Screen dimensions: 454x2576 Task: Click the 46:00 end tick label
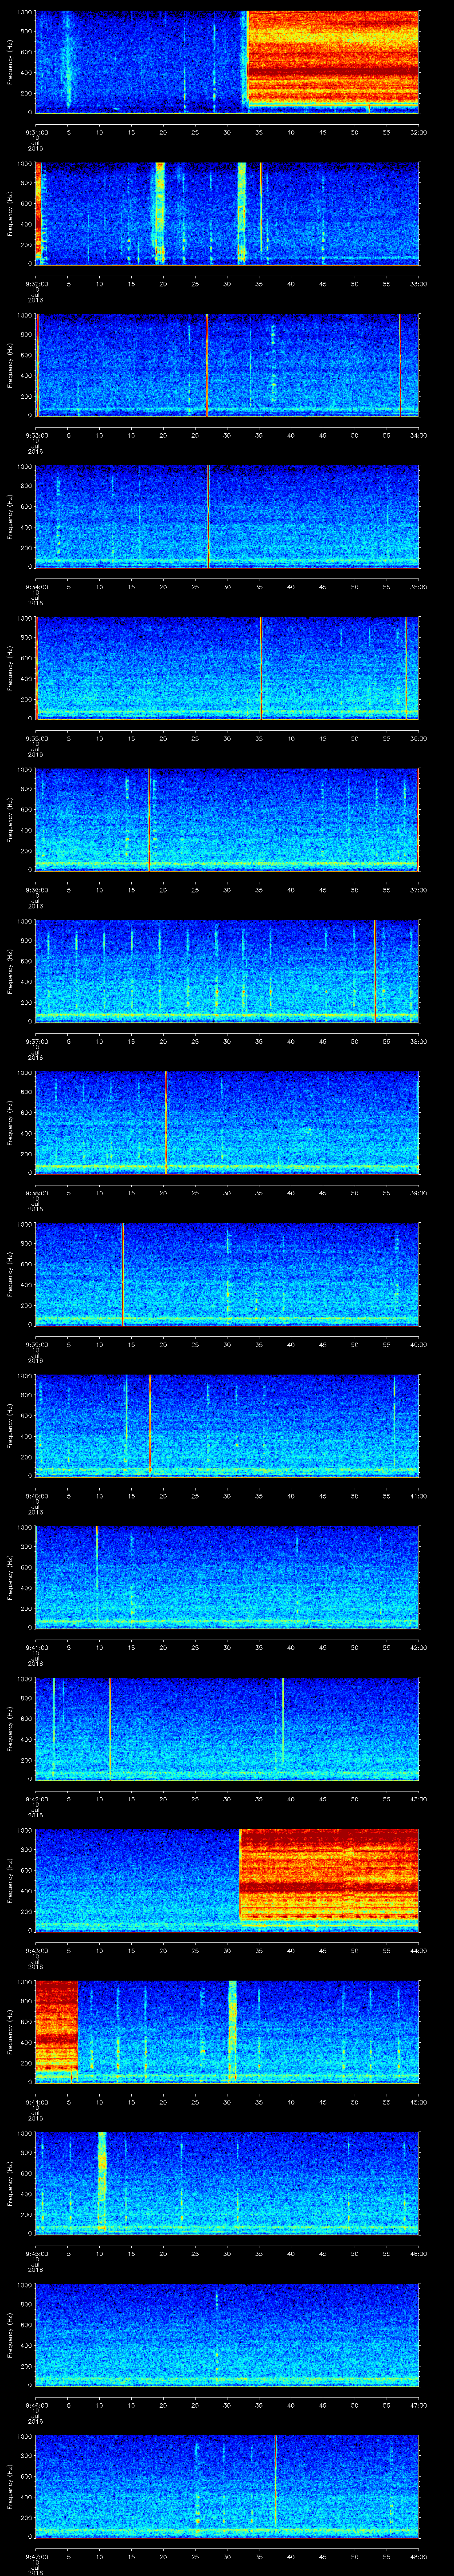418,2254
